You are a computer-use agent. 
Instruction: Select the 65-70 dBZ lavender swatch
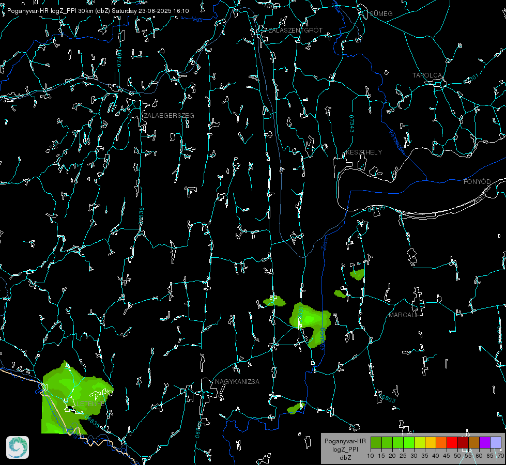click(x=496, y=442)
